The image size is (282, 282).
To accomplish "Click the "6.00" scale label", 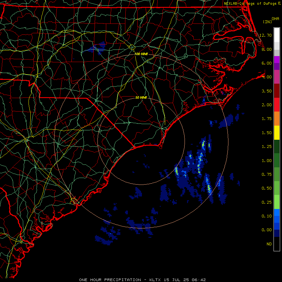I will (x=267, y=63).
